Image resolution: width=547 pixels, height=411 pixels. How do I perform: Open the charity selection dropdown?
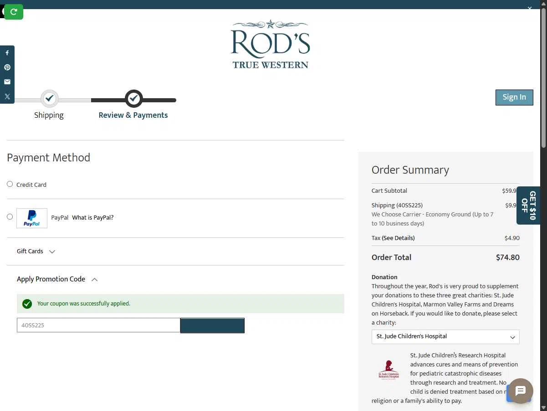pos(445,337)
